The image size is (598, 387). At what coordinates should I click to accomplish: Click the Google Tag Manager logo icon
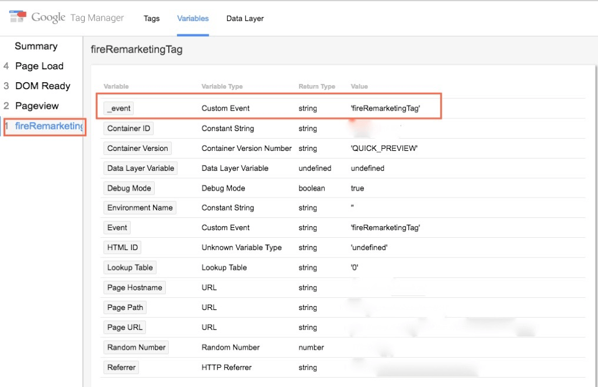(18, 16)
